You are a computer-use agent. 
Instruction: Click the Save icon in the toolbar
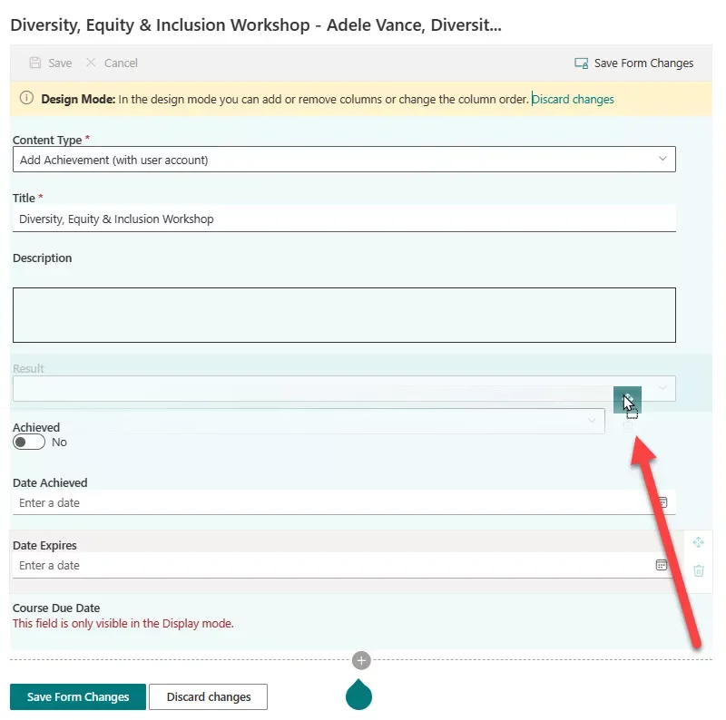coord(35,63)
